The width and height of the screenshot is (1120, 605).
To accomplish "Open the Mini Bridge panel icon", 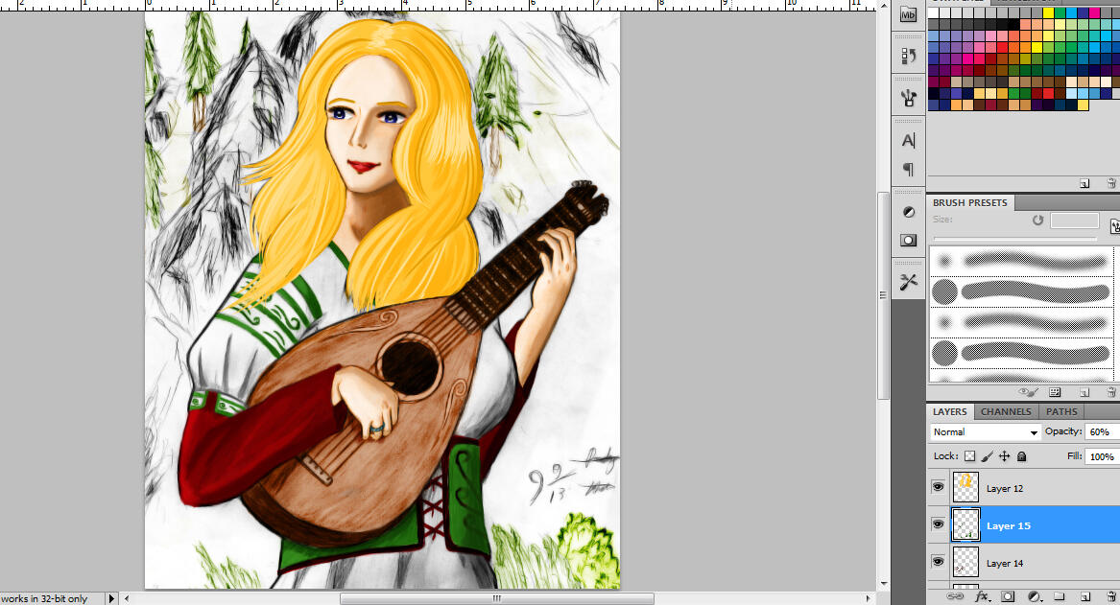I will pos(908,14).
